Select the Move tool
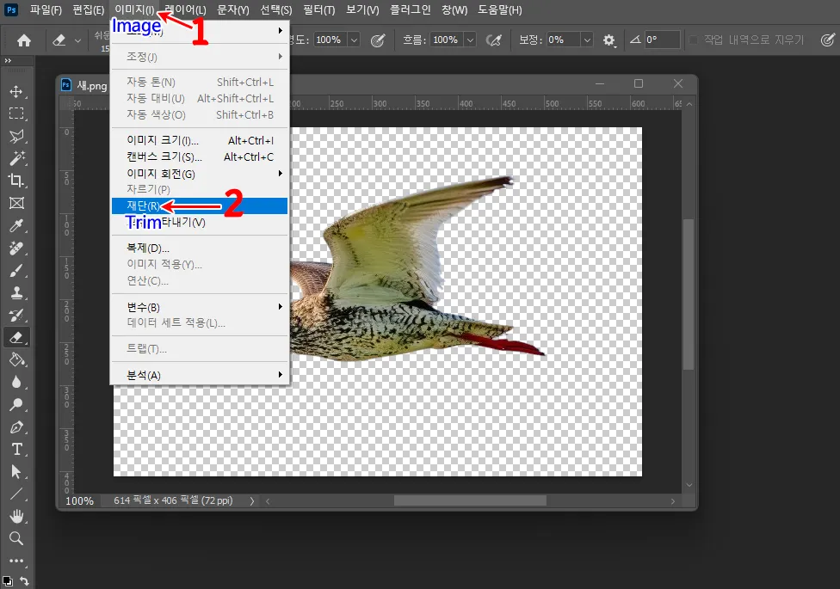 tap(16, 91)
